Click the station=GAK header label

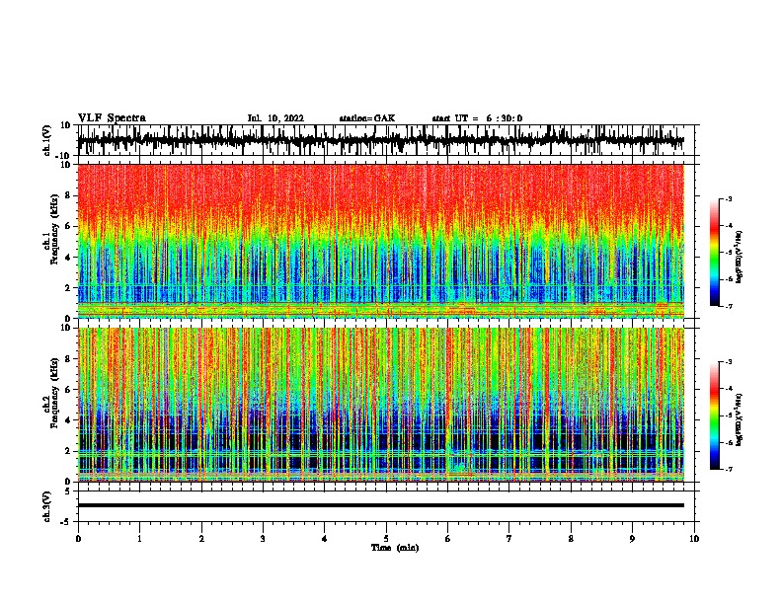pos(367,118)
